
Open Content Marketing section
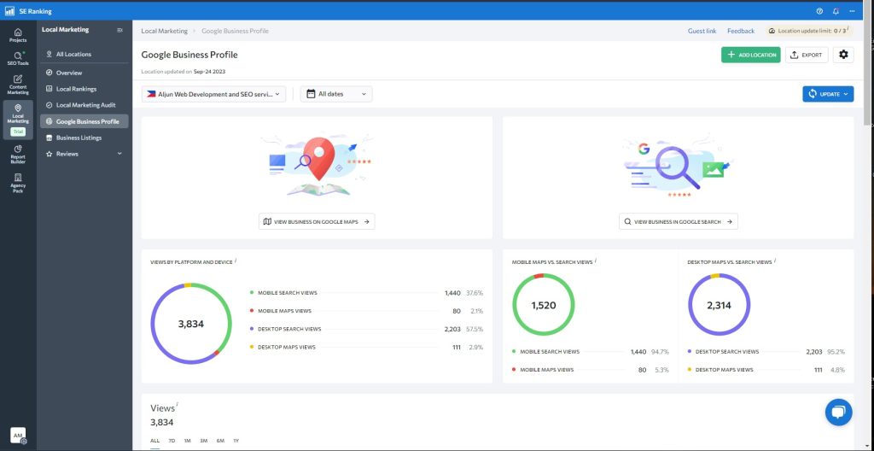(18, 85)
